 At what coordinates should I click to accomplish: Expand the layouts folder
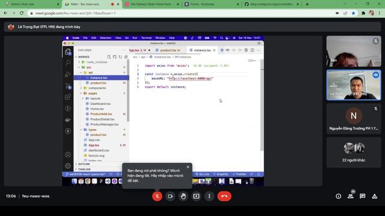[x=95, y=98]
